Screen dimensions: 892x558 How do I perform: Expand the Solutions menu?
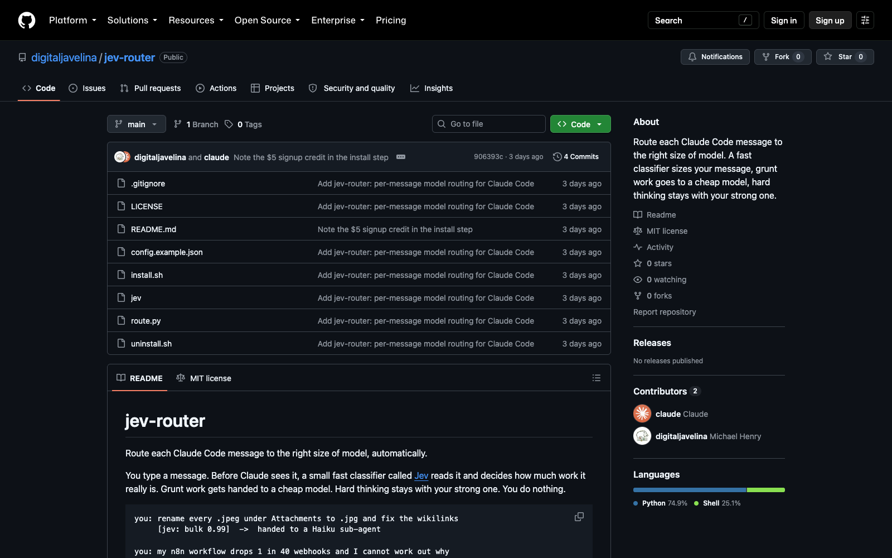pyautogui.click(x=132, y=20)
